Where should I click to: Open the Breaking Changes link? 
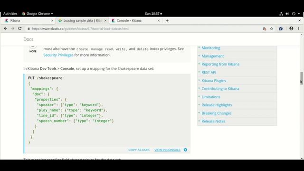[217, 113]
